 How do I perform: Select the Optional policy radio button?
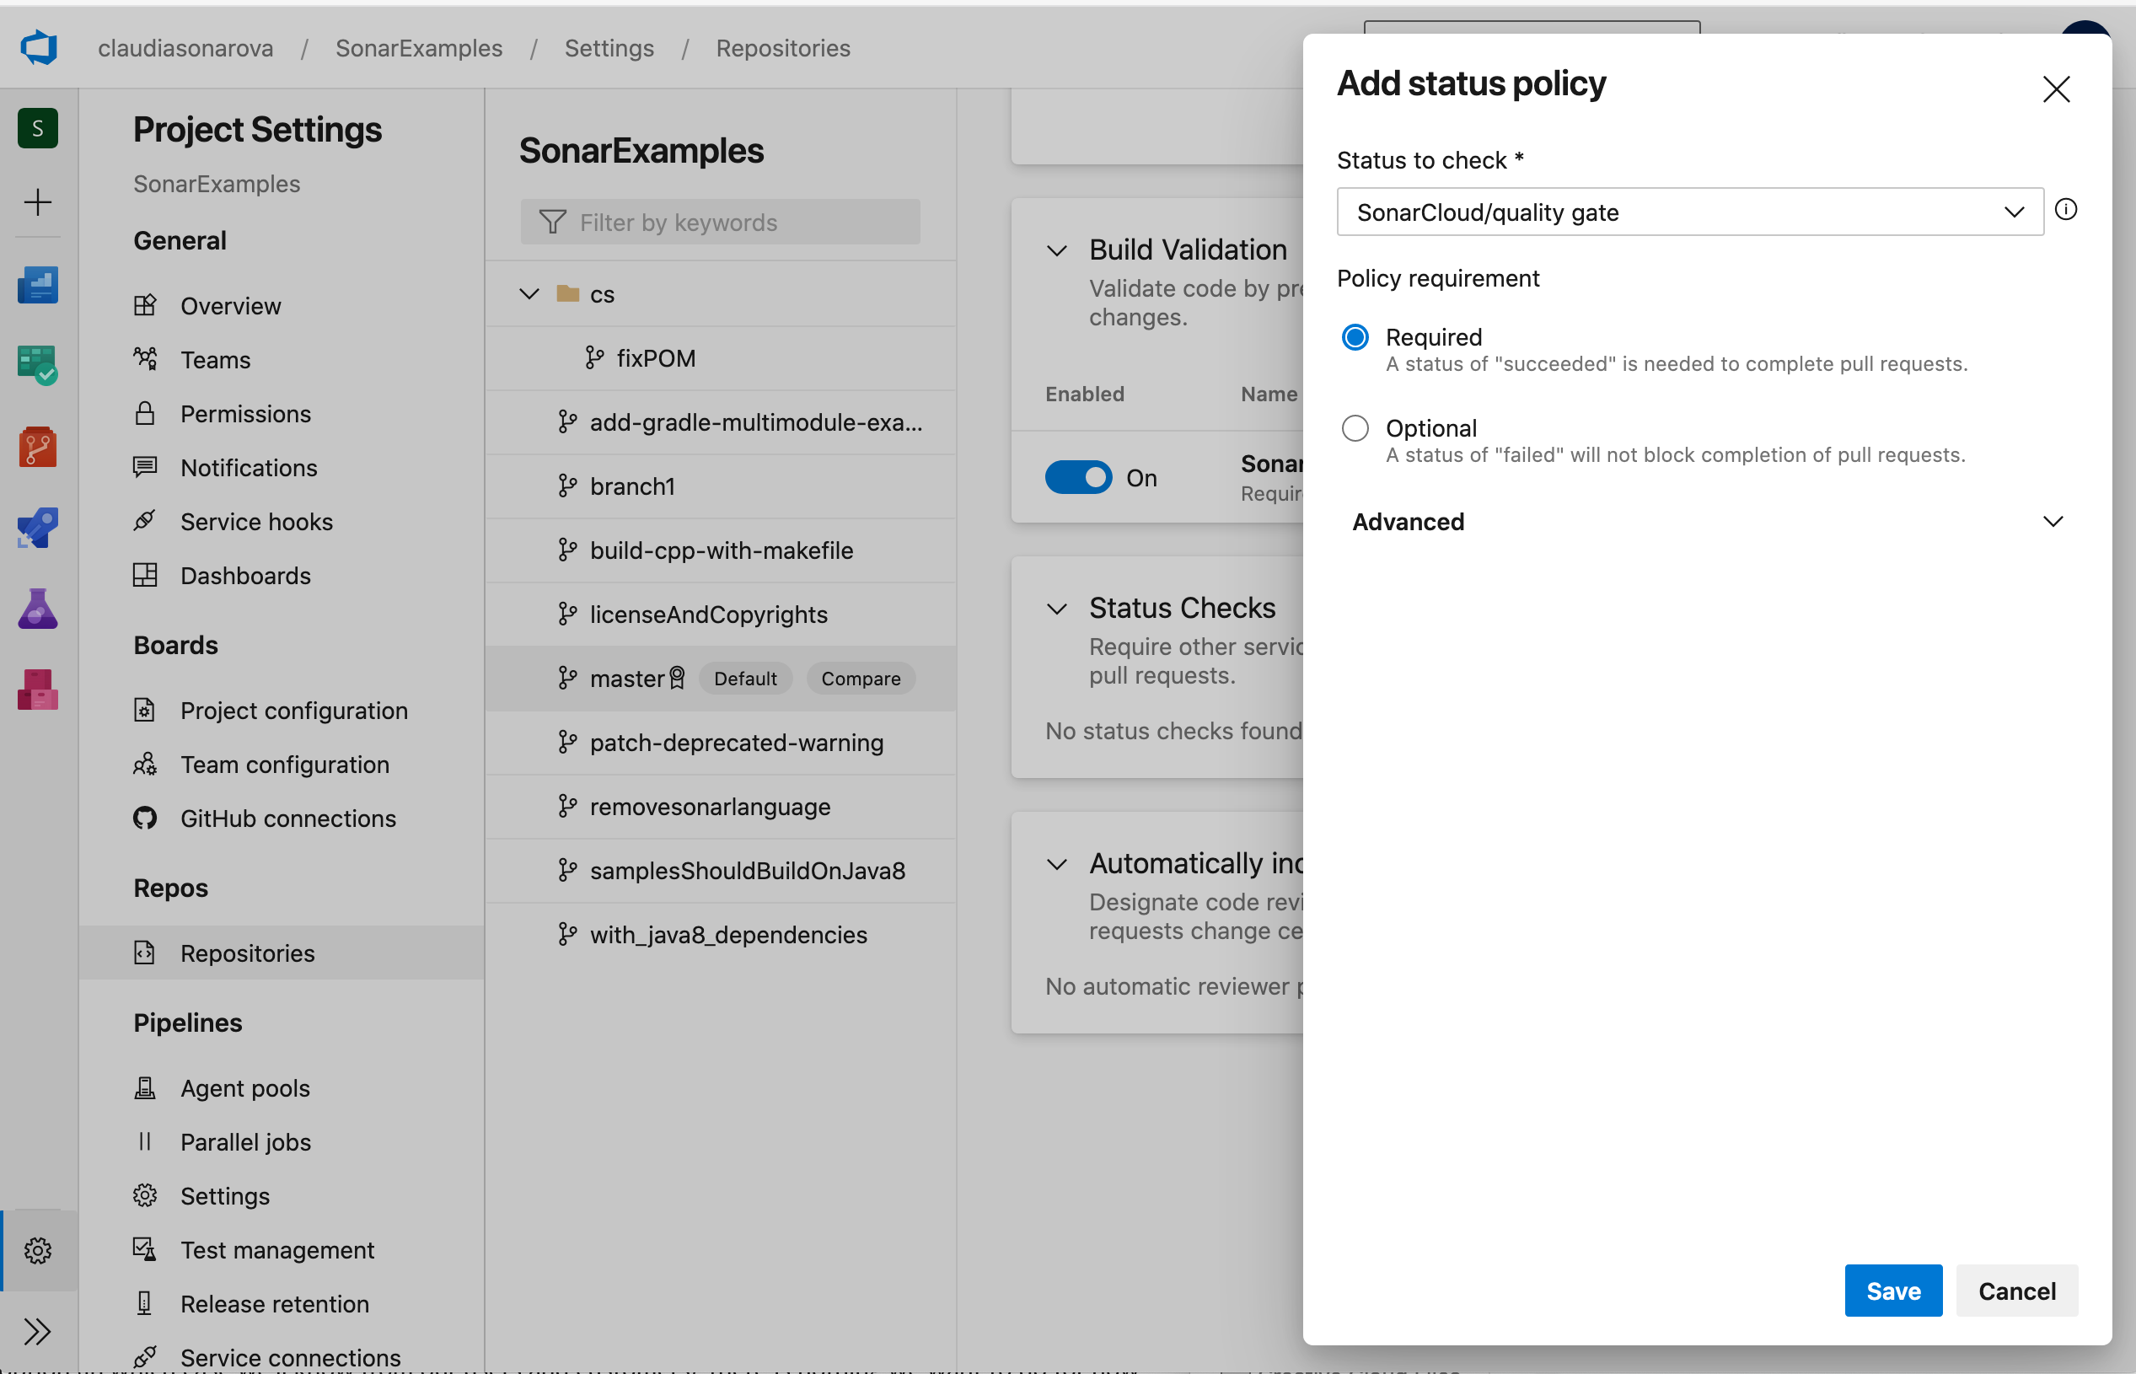1355,428
